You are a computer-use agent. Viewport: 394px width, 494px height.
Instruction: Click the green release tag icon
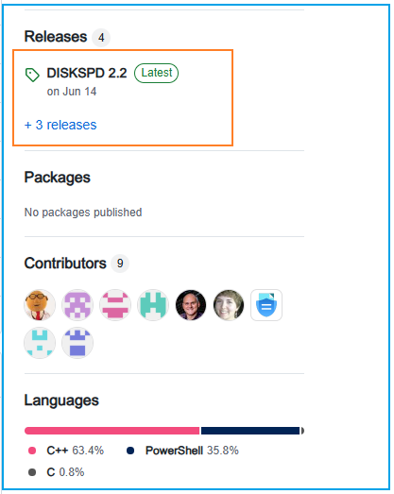coord(32,75)
